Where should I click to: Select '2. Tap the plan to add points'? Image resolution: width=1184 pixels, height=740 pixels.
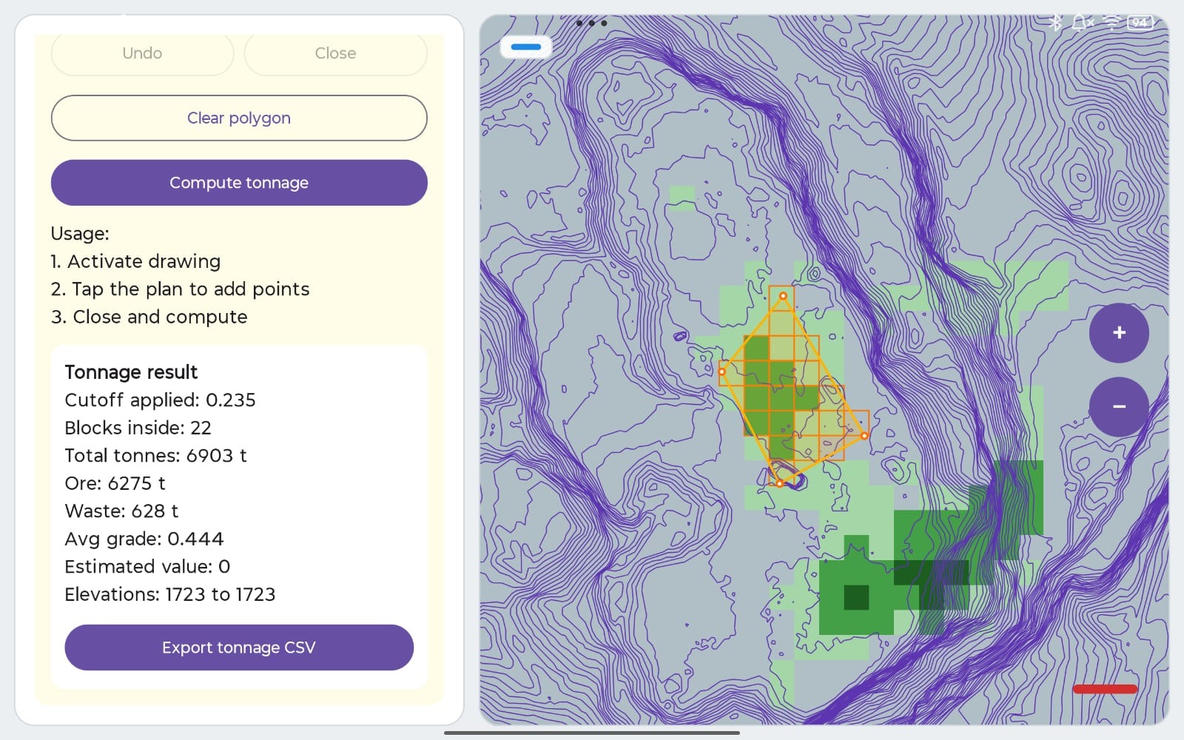(x=180, y=289)
